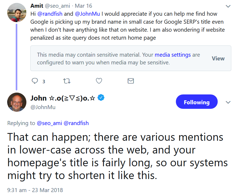The image size is (243, 195).
Task: Click the reply icon under Amit's tweet
Action: 35,81
